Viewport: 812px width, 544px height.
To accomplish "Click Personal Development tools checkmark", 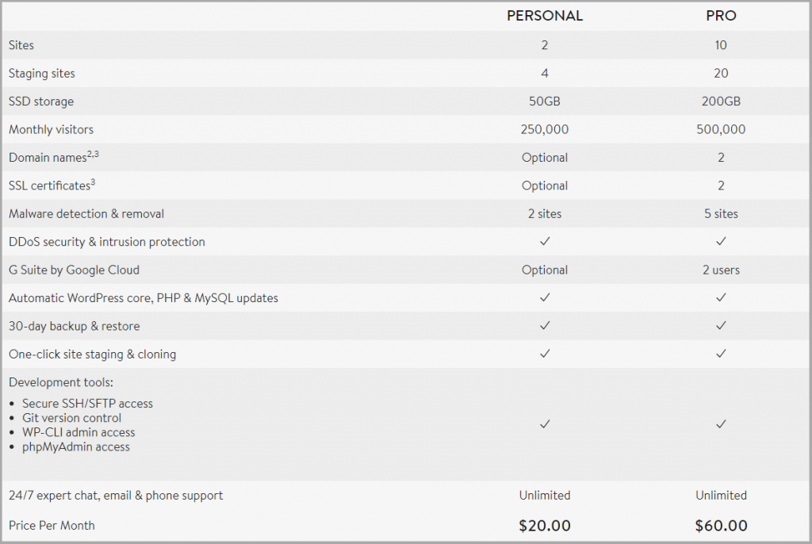I will point(545,424).
